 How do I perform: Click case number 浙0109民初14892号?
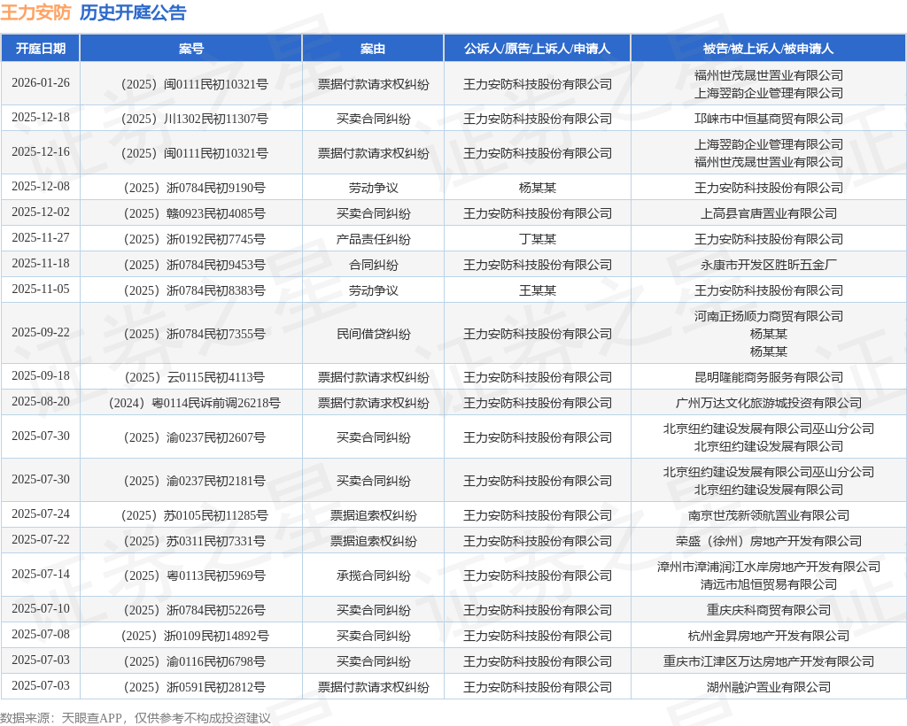[x=194, y=636]
